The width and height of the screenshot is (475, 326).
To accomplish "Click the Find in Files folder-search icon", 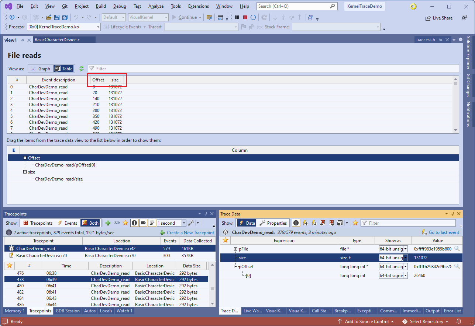I will [x=209, y=17].
